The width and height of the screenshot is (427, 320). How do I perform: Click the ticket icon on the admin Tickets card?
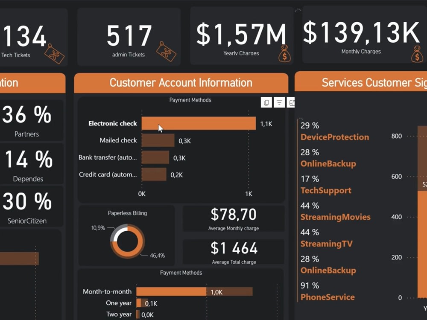pos(166,52)
